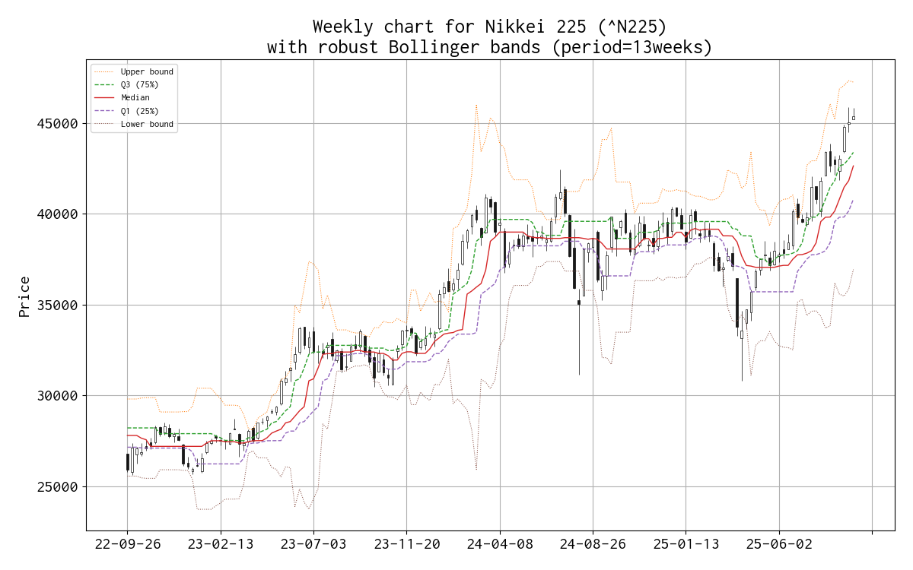Click the chart title 'Weekly chart for Nikkei 225 (^N225)'
Screen dimensions: 913x570
489,27
